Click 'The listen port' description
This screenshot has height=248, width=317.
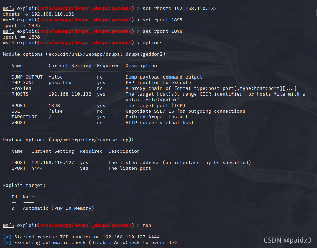(x=129, y=168)
